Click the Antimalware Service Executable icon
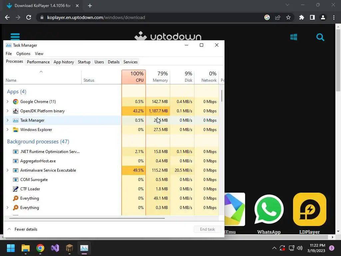Viewport: 341px width, 256px height. coord(15,170)
